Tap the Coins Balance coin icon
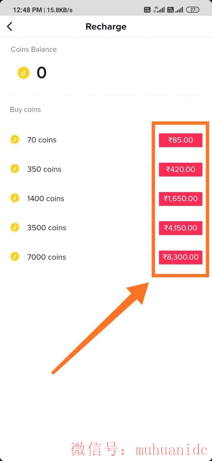The height and width of the screenshot is (461, 212). click(24, 73)
